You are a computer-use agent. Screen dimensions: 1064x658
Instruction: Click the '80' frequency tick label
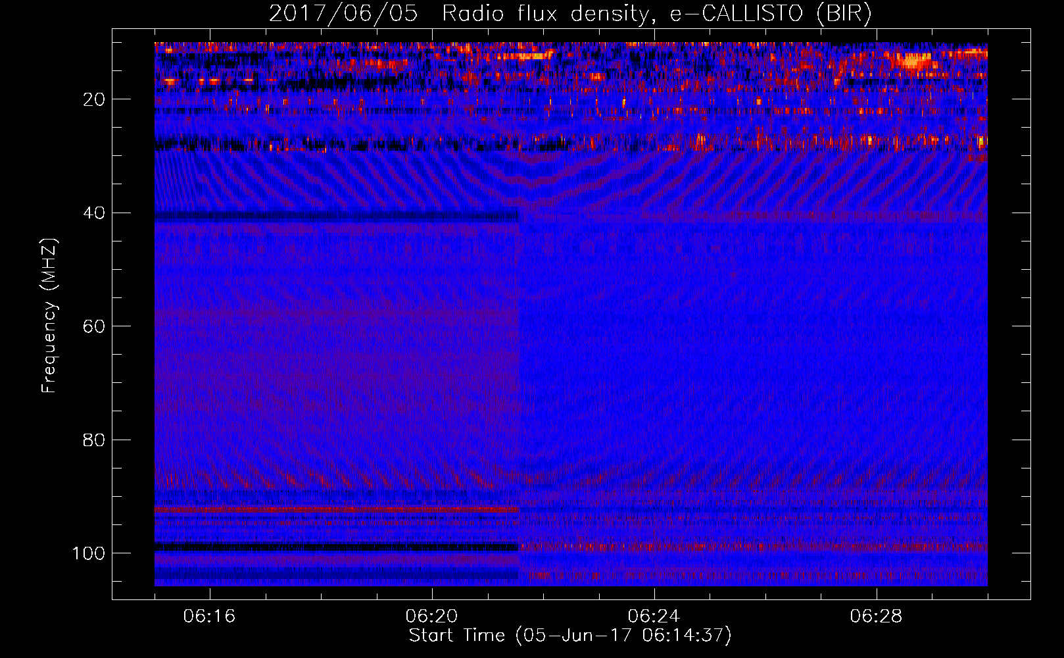(x=93, y=440)
